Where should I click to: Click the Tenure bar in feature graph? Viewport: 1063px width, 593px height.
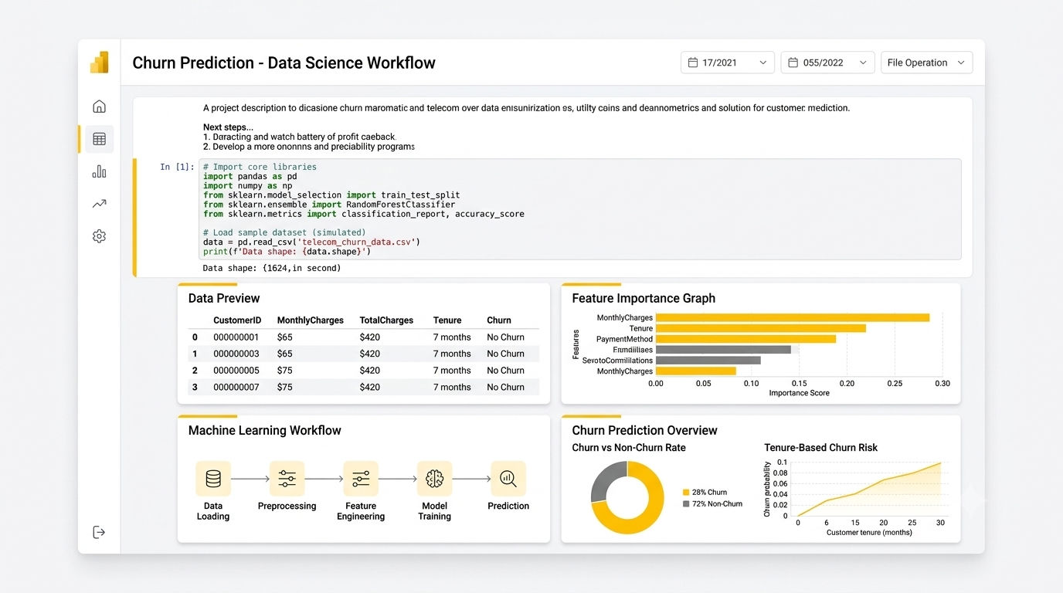(x=761, y=328)
